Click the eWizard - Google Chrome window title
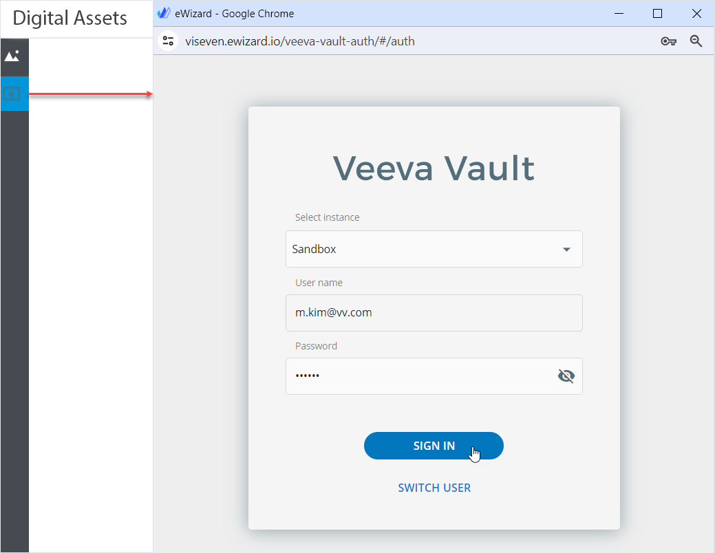This screenshot has width=715, height=553. click(234, 13)
